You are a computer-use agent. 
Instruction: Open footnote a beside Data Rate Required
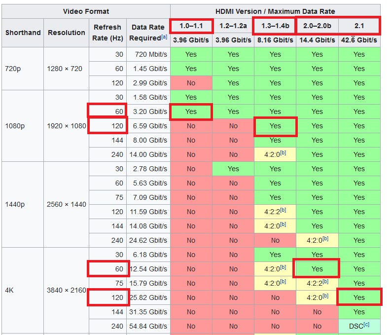tap(164, 37)
